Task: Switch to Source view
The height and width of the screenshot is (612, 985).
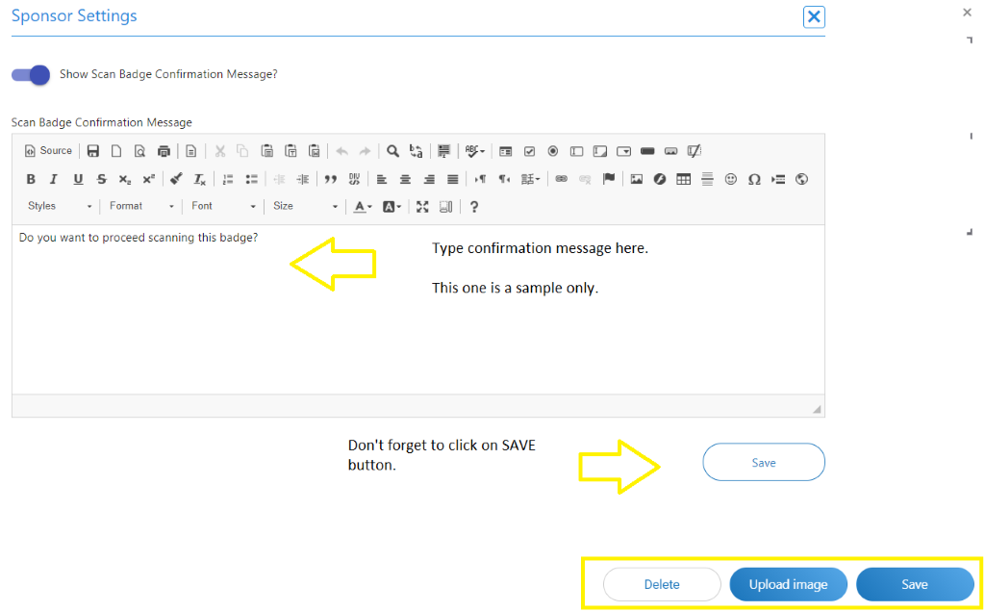Action: (48, 151)
